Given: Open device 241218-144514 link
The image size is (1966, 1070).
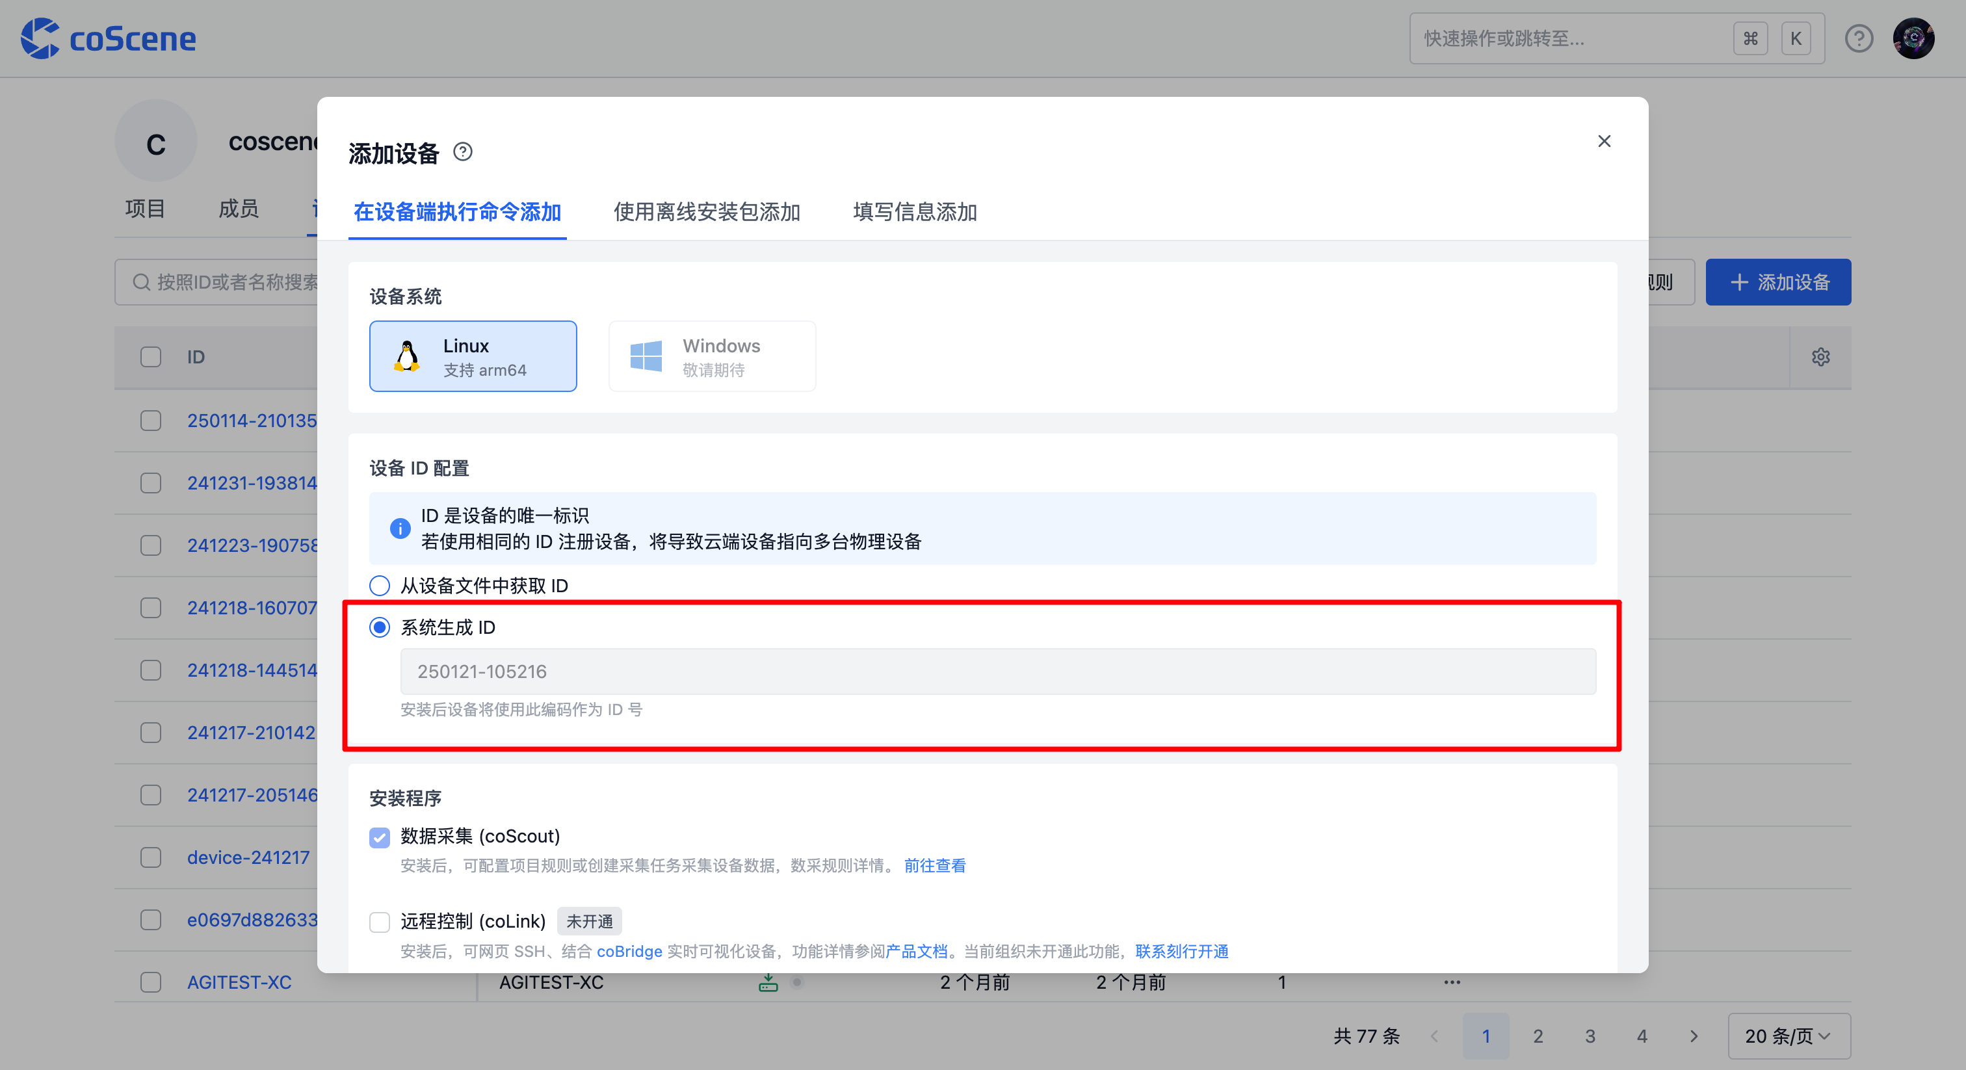Looking at the screenshot, I should click(x=252, y=670).
